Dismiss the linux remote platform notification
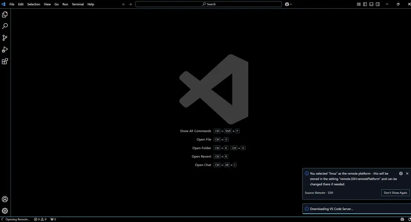Viewport: 411px width, 222px height. click(x=407, y=174)
